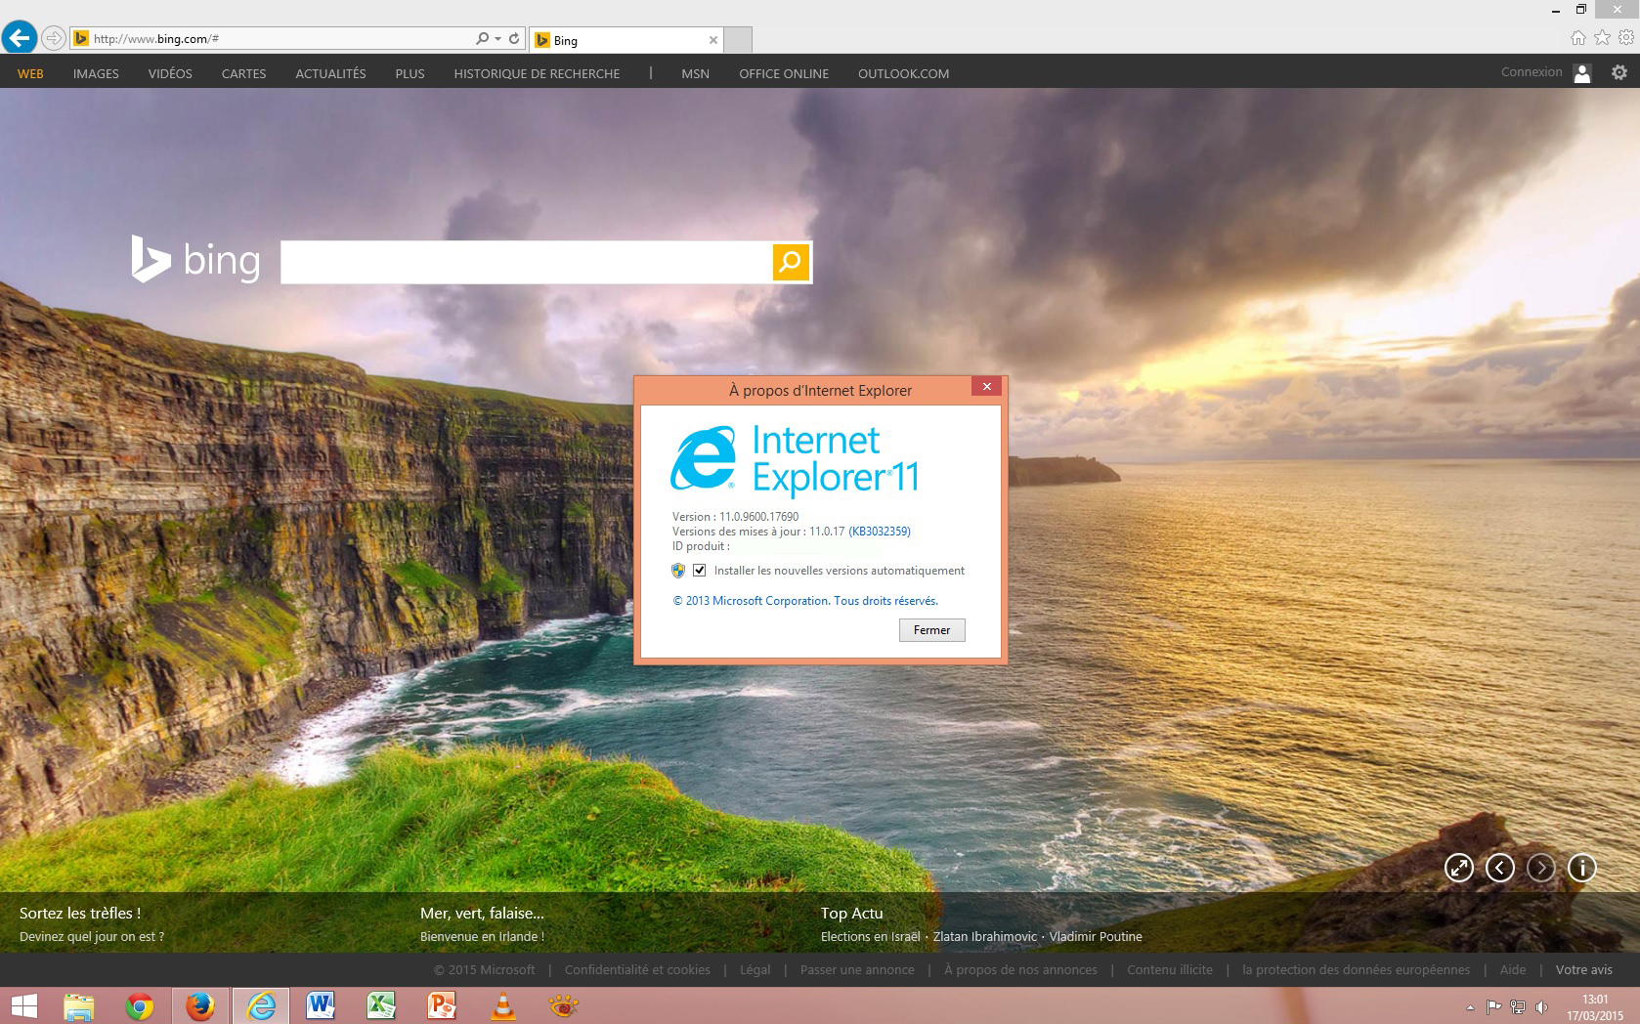Open the Bing settings gear icon
Image resolution: width=1640 pixels, height=1024 pixels.
pos(1619,72)
